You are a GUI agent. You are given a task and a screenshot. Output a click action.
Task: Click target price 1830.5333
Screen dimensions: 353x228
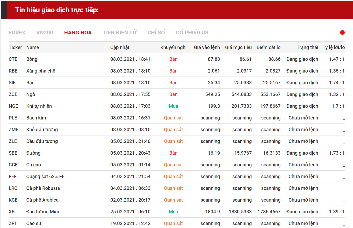[x=240, y=212]
